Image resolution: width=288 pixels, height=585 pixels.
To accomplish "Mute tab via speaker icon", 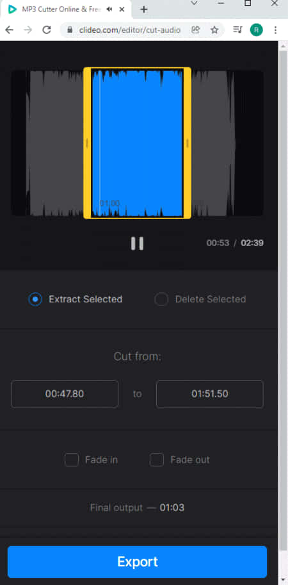I will click(x=109, y=10).
